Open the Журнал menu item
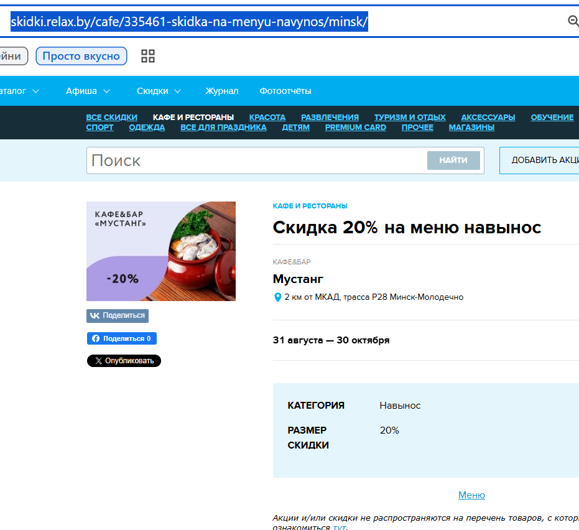579x530 pixels. coord(221,91)
